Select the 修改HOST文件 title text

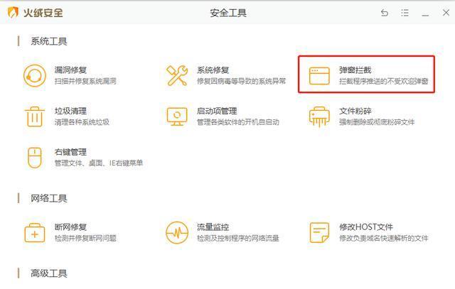point(366,227)
